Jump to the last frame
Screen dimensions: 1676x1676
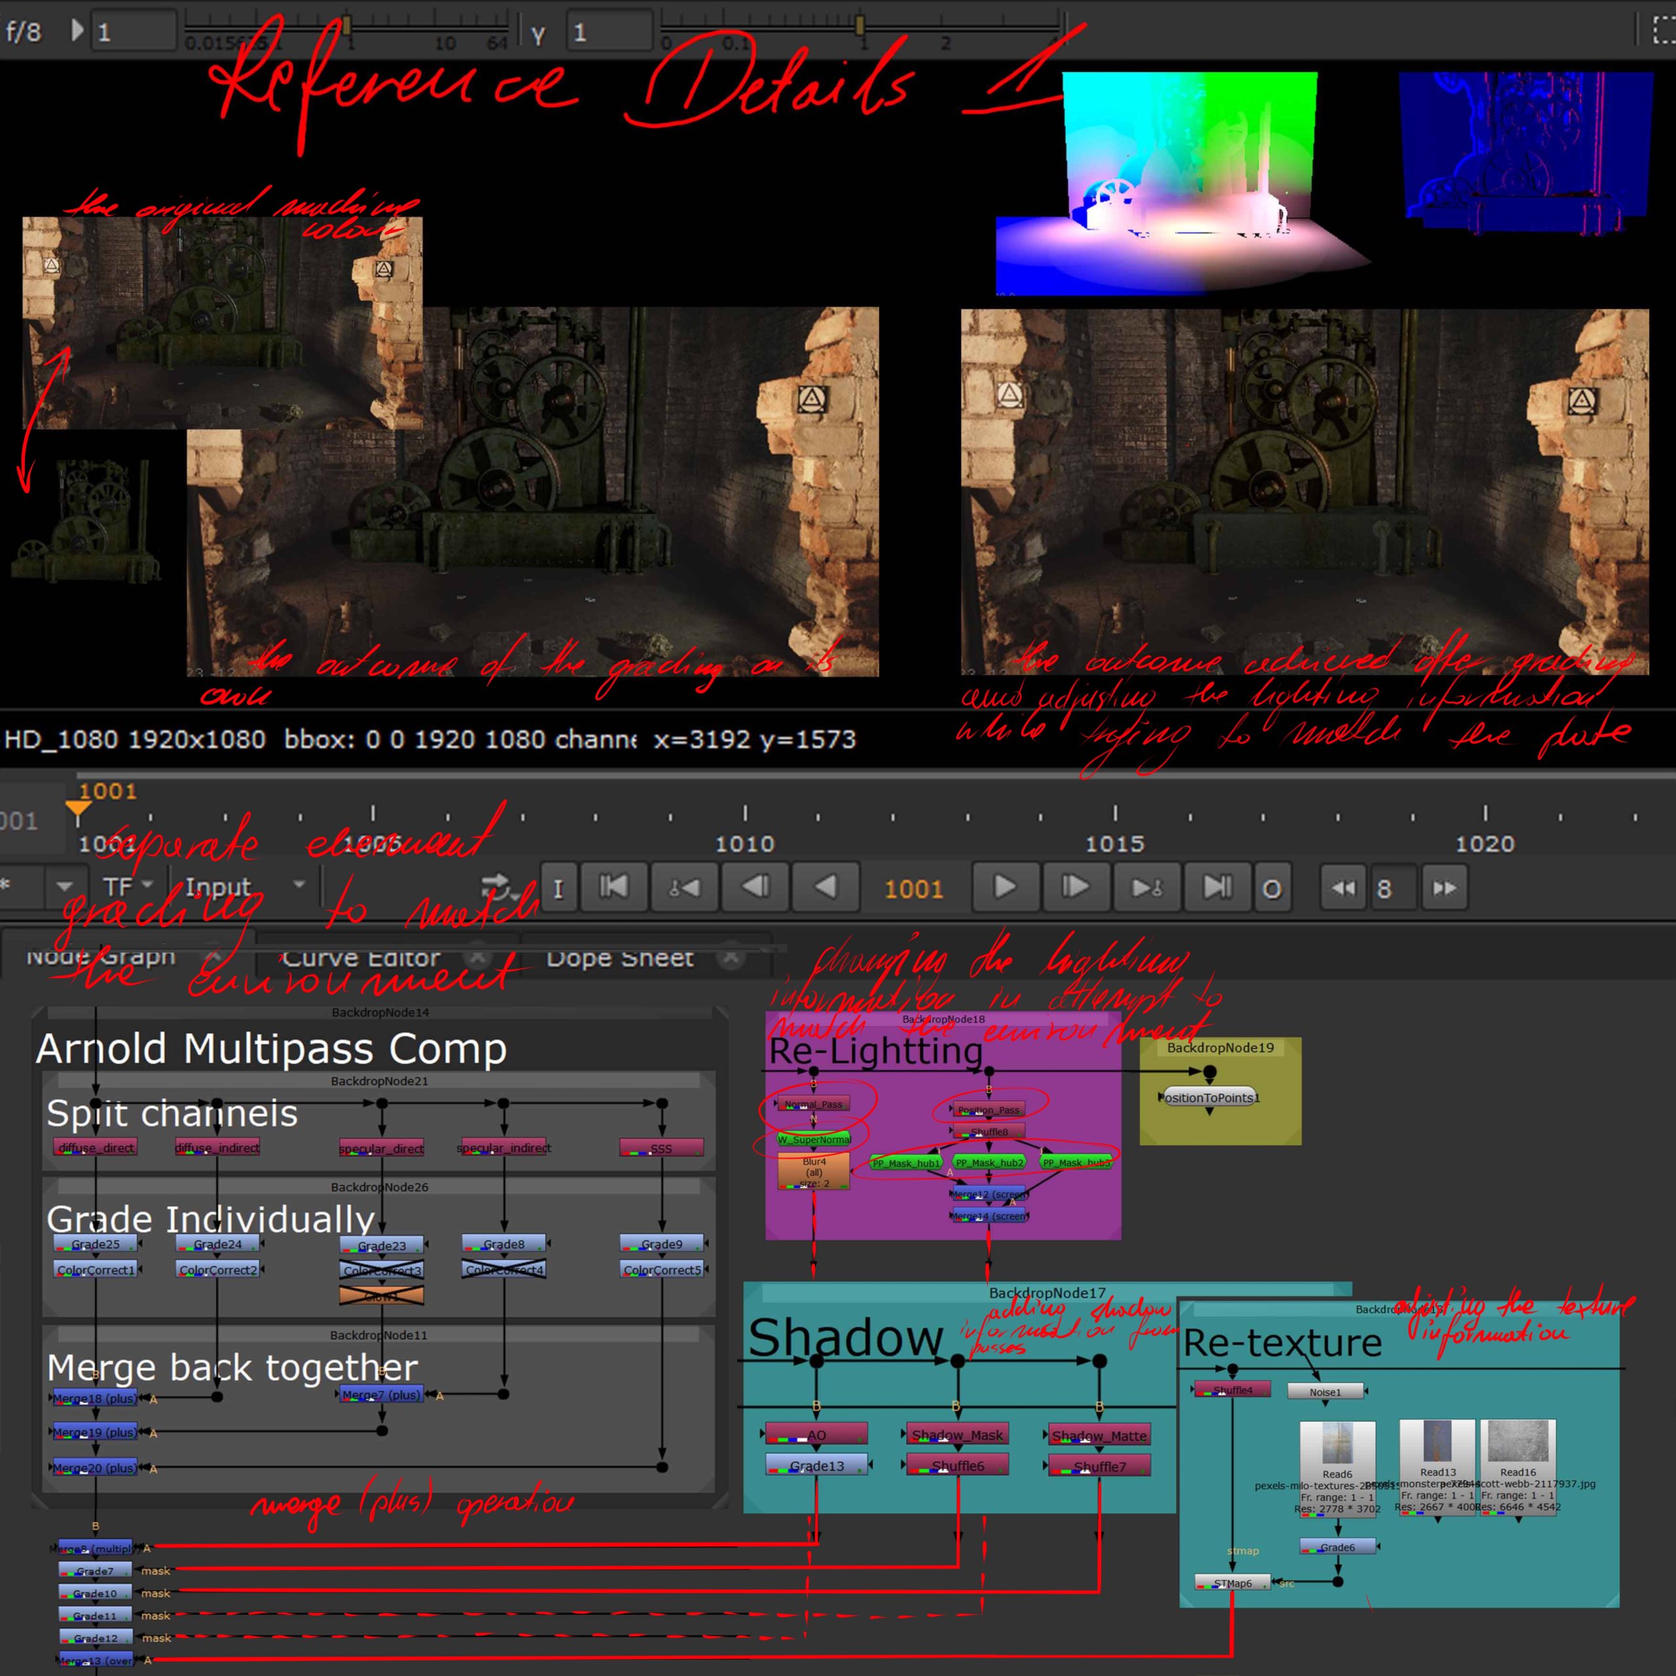click(1217, 888)
